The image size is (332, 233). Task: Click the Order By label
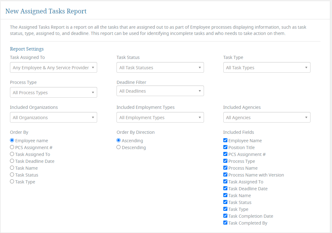[19, 132]
